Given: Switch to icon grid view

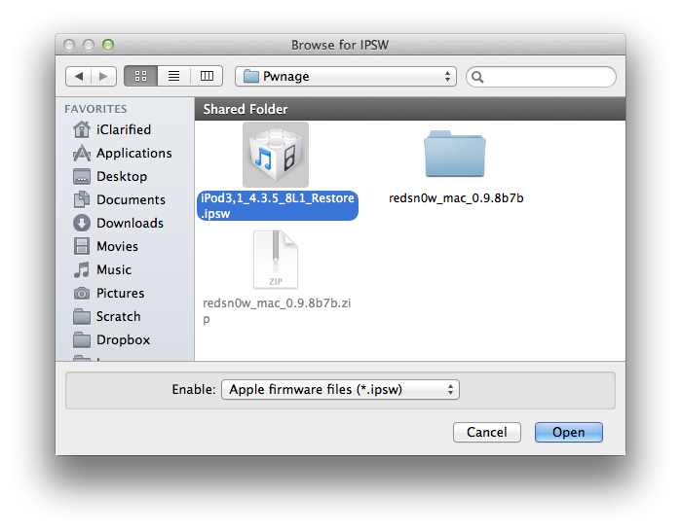Looking at the screenshot, I should tap(140, 76).
